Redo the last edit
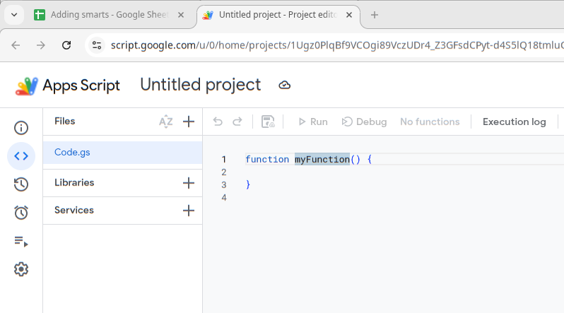Screen dimensions: 564x313 pos(237,122)
